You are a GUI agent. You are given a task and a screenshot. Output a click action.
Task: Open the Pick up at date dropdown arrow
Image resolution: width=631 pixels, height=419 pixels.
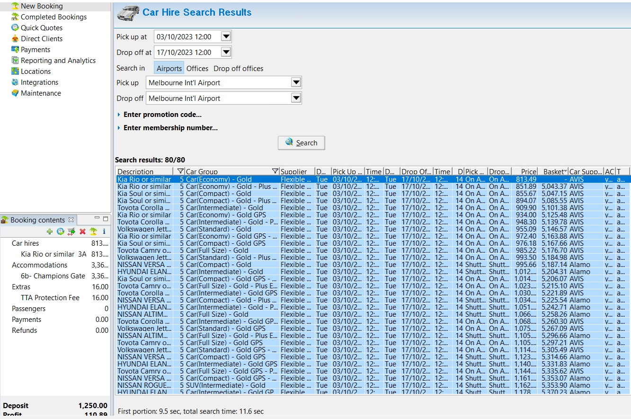coord(226,36)
